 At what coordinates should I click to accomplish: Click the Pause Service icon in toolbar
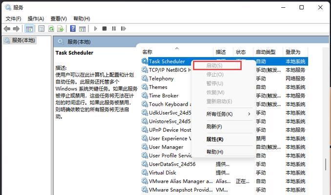coord(114,28)
